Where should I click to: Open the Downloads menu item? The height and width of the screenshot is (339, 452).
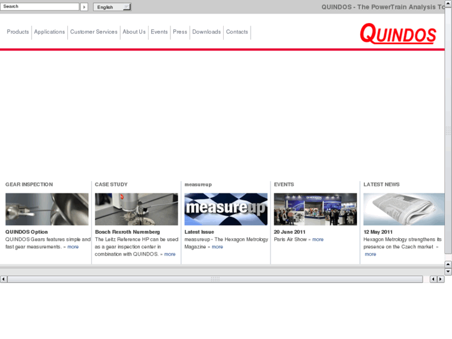(x=206, y=32)
